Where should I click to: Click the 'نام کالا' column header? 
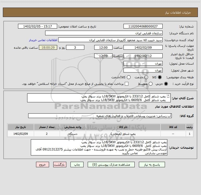click(123, 127)
